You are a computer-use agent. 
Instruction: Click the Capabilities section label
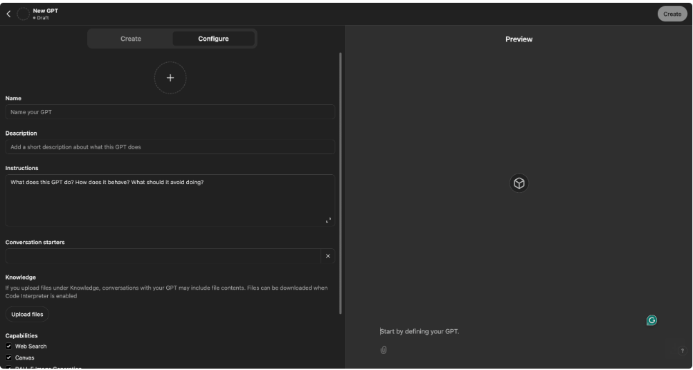pyautogui.click(x=21, y=335)
